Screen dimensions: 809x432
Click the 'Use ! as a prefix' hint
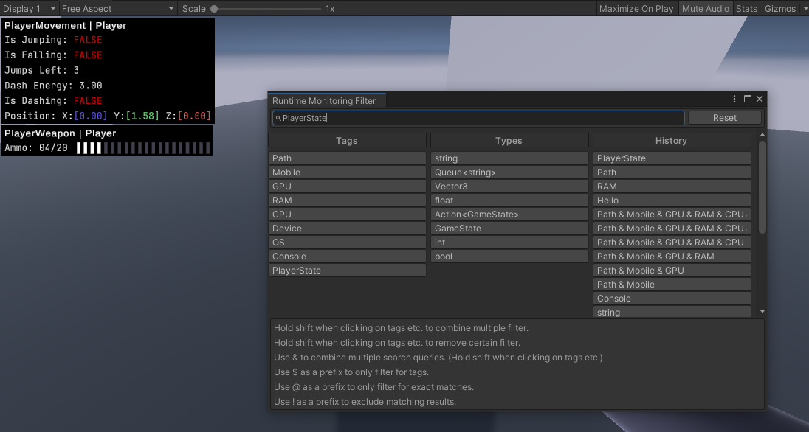point(365,401)
